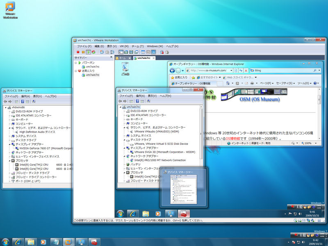Click the Windows Media Player icon in guest taskbar
The image size is (328, 246).
click(x=158, y=214)
